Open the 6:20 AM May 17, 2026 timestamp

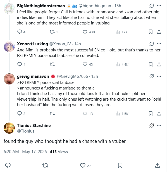tap(25, 152)
